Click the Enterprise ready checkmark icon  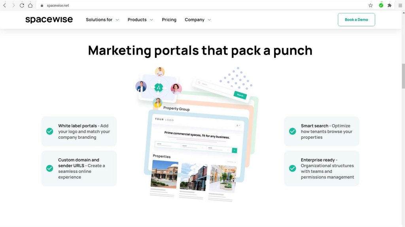pos(292,168)
